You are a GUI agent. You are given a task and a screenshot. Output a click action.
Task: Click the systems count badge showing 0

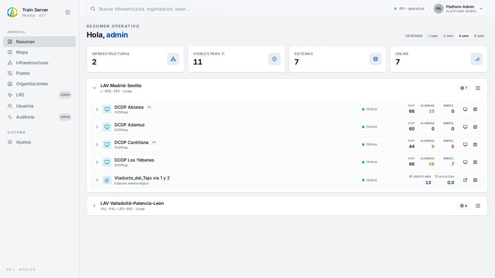(x=464, y=206)
